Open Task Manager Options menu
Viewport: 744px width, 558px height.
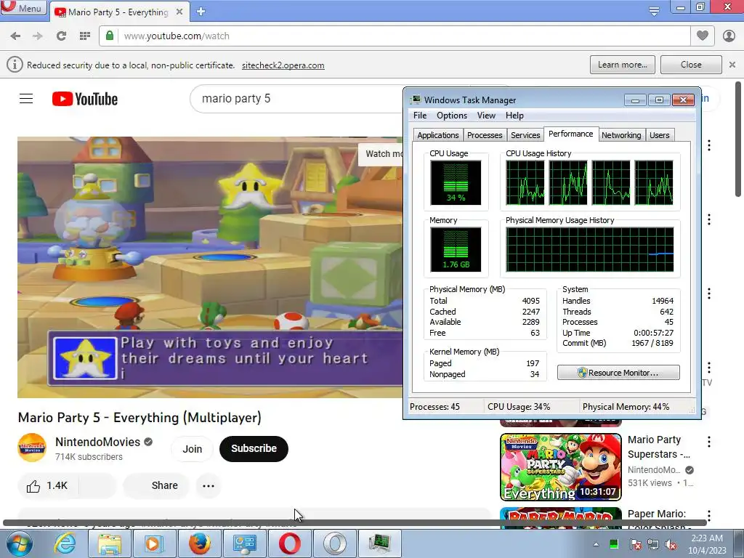coord(452,116)
